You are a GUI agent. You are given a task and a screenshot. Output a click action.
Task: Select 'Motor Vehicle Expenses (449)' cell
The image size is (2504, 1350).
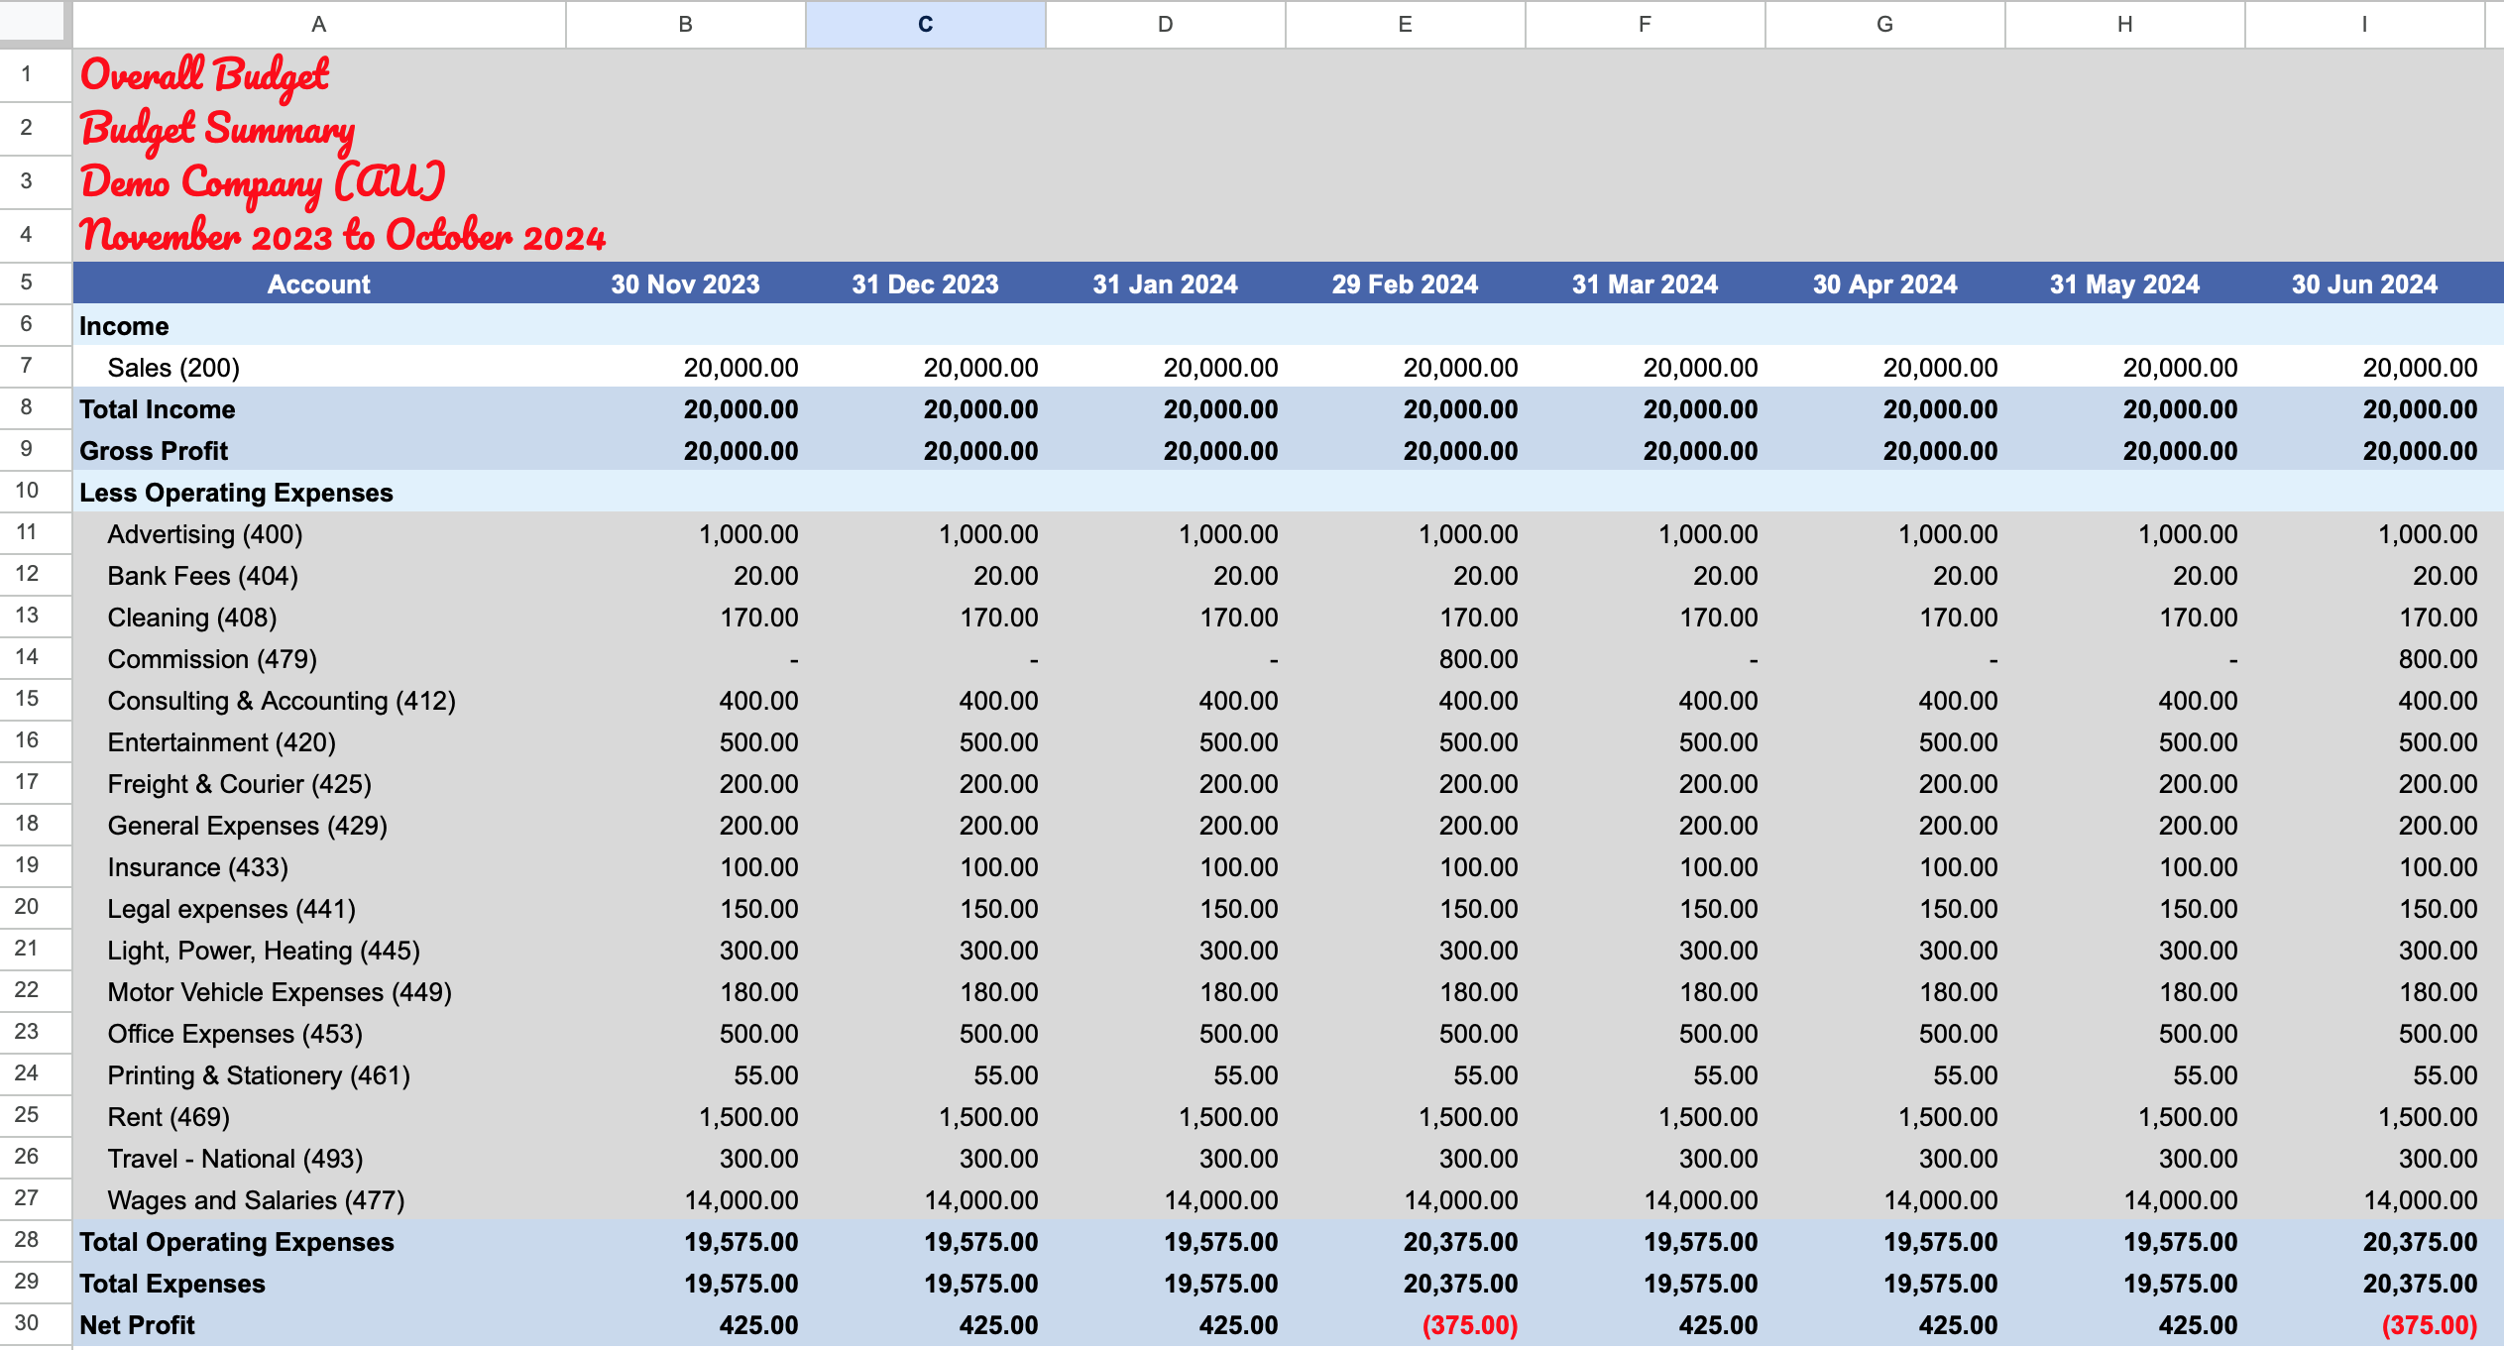(x=318, y=992)
